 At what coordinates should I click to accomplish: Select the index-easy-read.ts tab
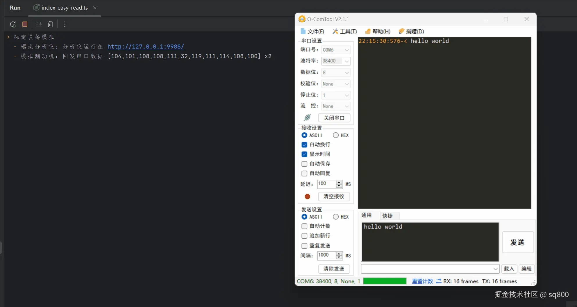(65, 8)
